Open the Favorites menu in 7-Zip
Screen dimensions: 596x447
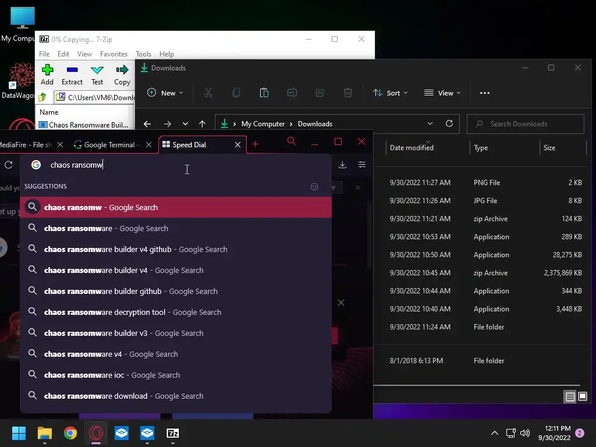coord(113,54)
